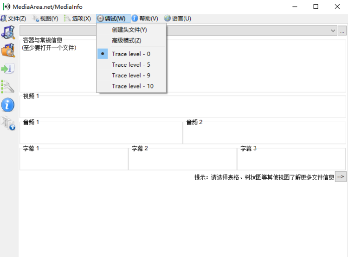Minimize the MediaInfo window
This screenshot has height=257, width=348.
tap(295, 6)
